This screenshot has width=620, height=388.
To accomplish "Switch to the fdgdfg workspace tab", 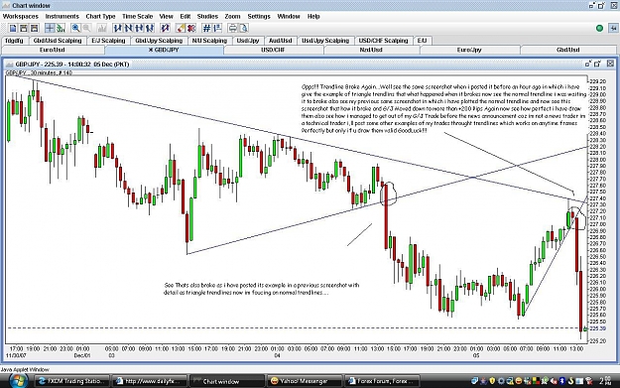I will [14, 41].
